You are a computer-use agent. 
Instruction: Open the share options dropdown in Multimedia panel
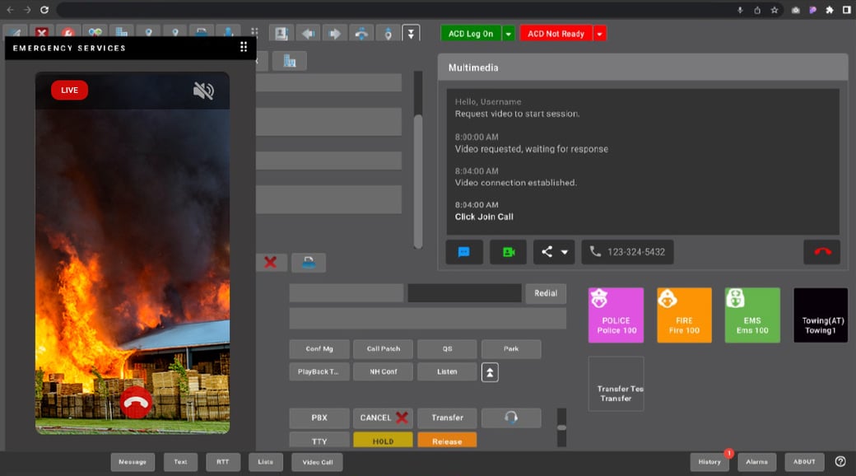tap(562, 252)
